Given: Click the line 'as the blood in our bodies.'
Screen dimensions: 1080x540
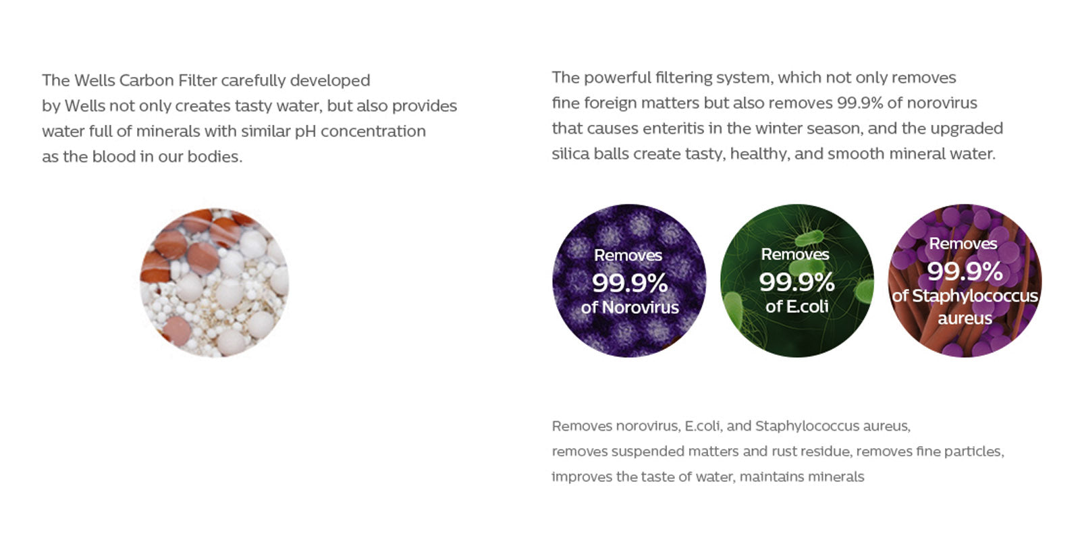Looking at the screenshot, I should [x=142, y=157].
